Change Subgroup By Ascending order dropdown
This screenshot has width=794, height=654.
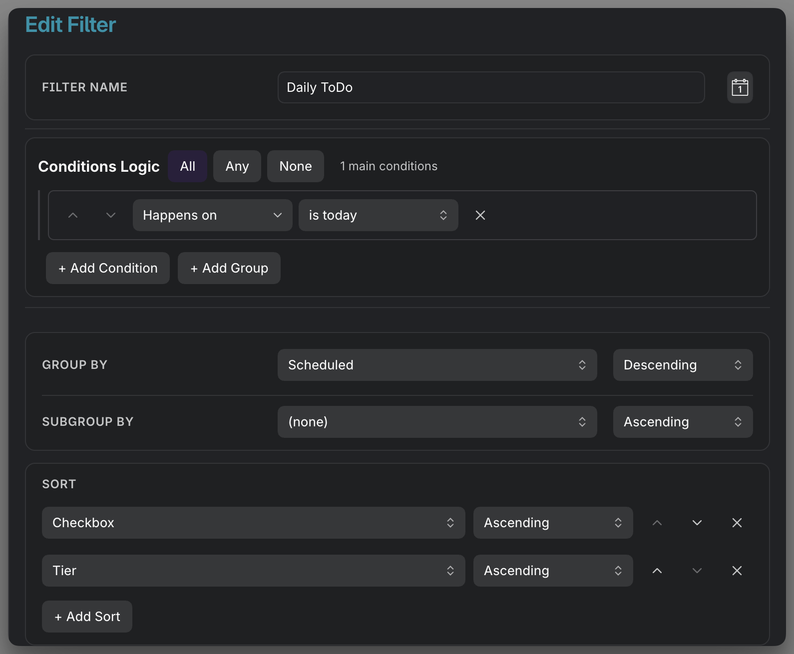pyautogui.click(x=683, y=422)
